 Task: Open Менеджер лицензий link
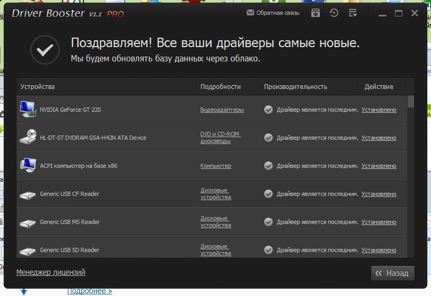coord(51,272)
